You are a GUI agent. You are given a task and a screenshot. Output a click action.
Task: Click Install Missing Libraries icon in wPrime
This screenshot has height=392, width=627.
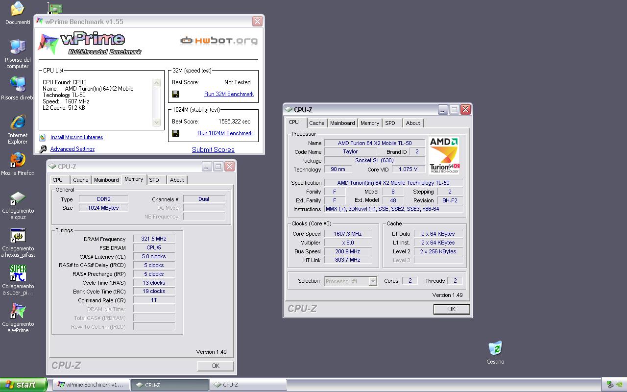tap(43, 137)
